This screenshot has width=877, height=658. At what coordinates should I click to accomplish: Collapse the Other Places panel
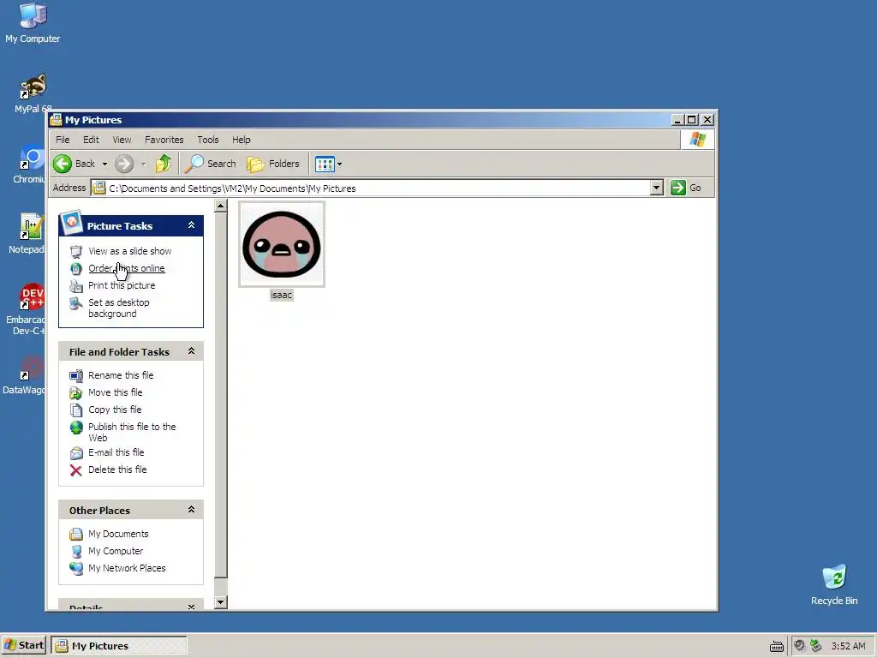[191, 509]
